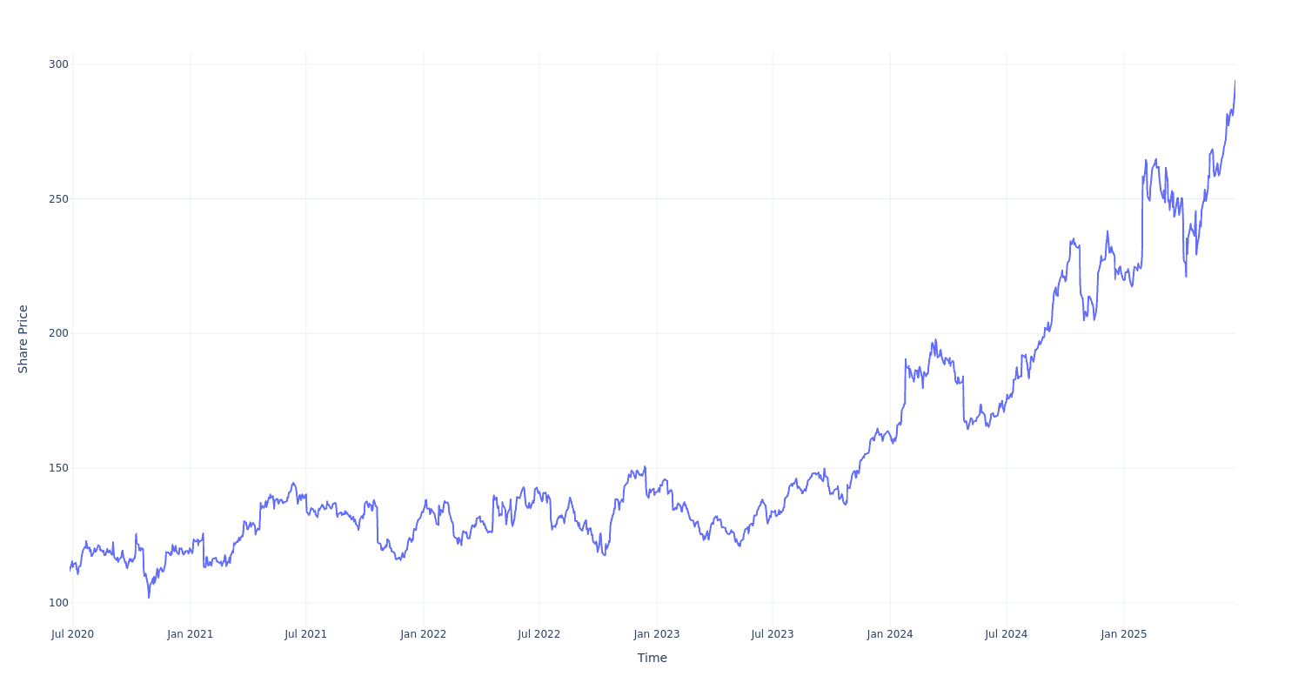Image resolution: width=1305 pixels, height=696 pixels.
Task: Click the line's highest point at the chart's end
Action: pyautogui.click(x=1235, y=81)
